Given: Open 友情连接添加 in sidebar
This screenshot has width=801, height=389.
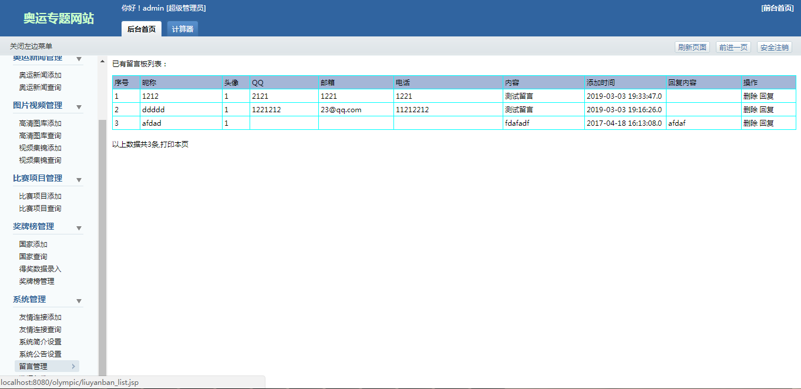Looking at the screenshot, I should point(40,317).
